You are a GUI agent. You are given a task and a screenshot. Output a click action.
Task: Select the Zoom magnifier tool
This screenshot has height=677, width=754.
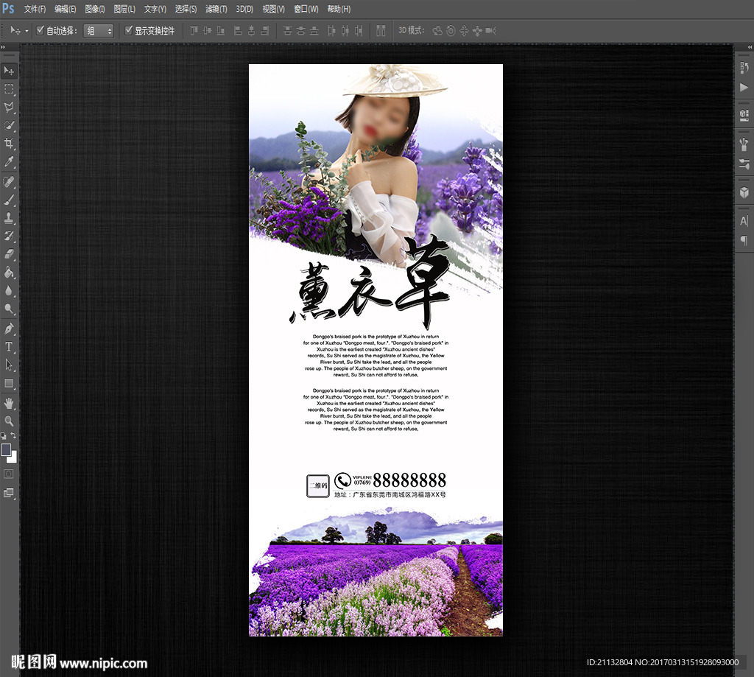pos(9,421)
